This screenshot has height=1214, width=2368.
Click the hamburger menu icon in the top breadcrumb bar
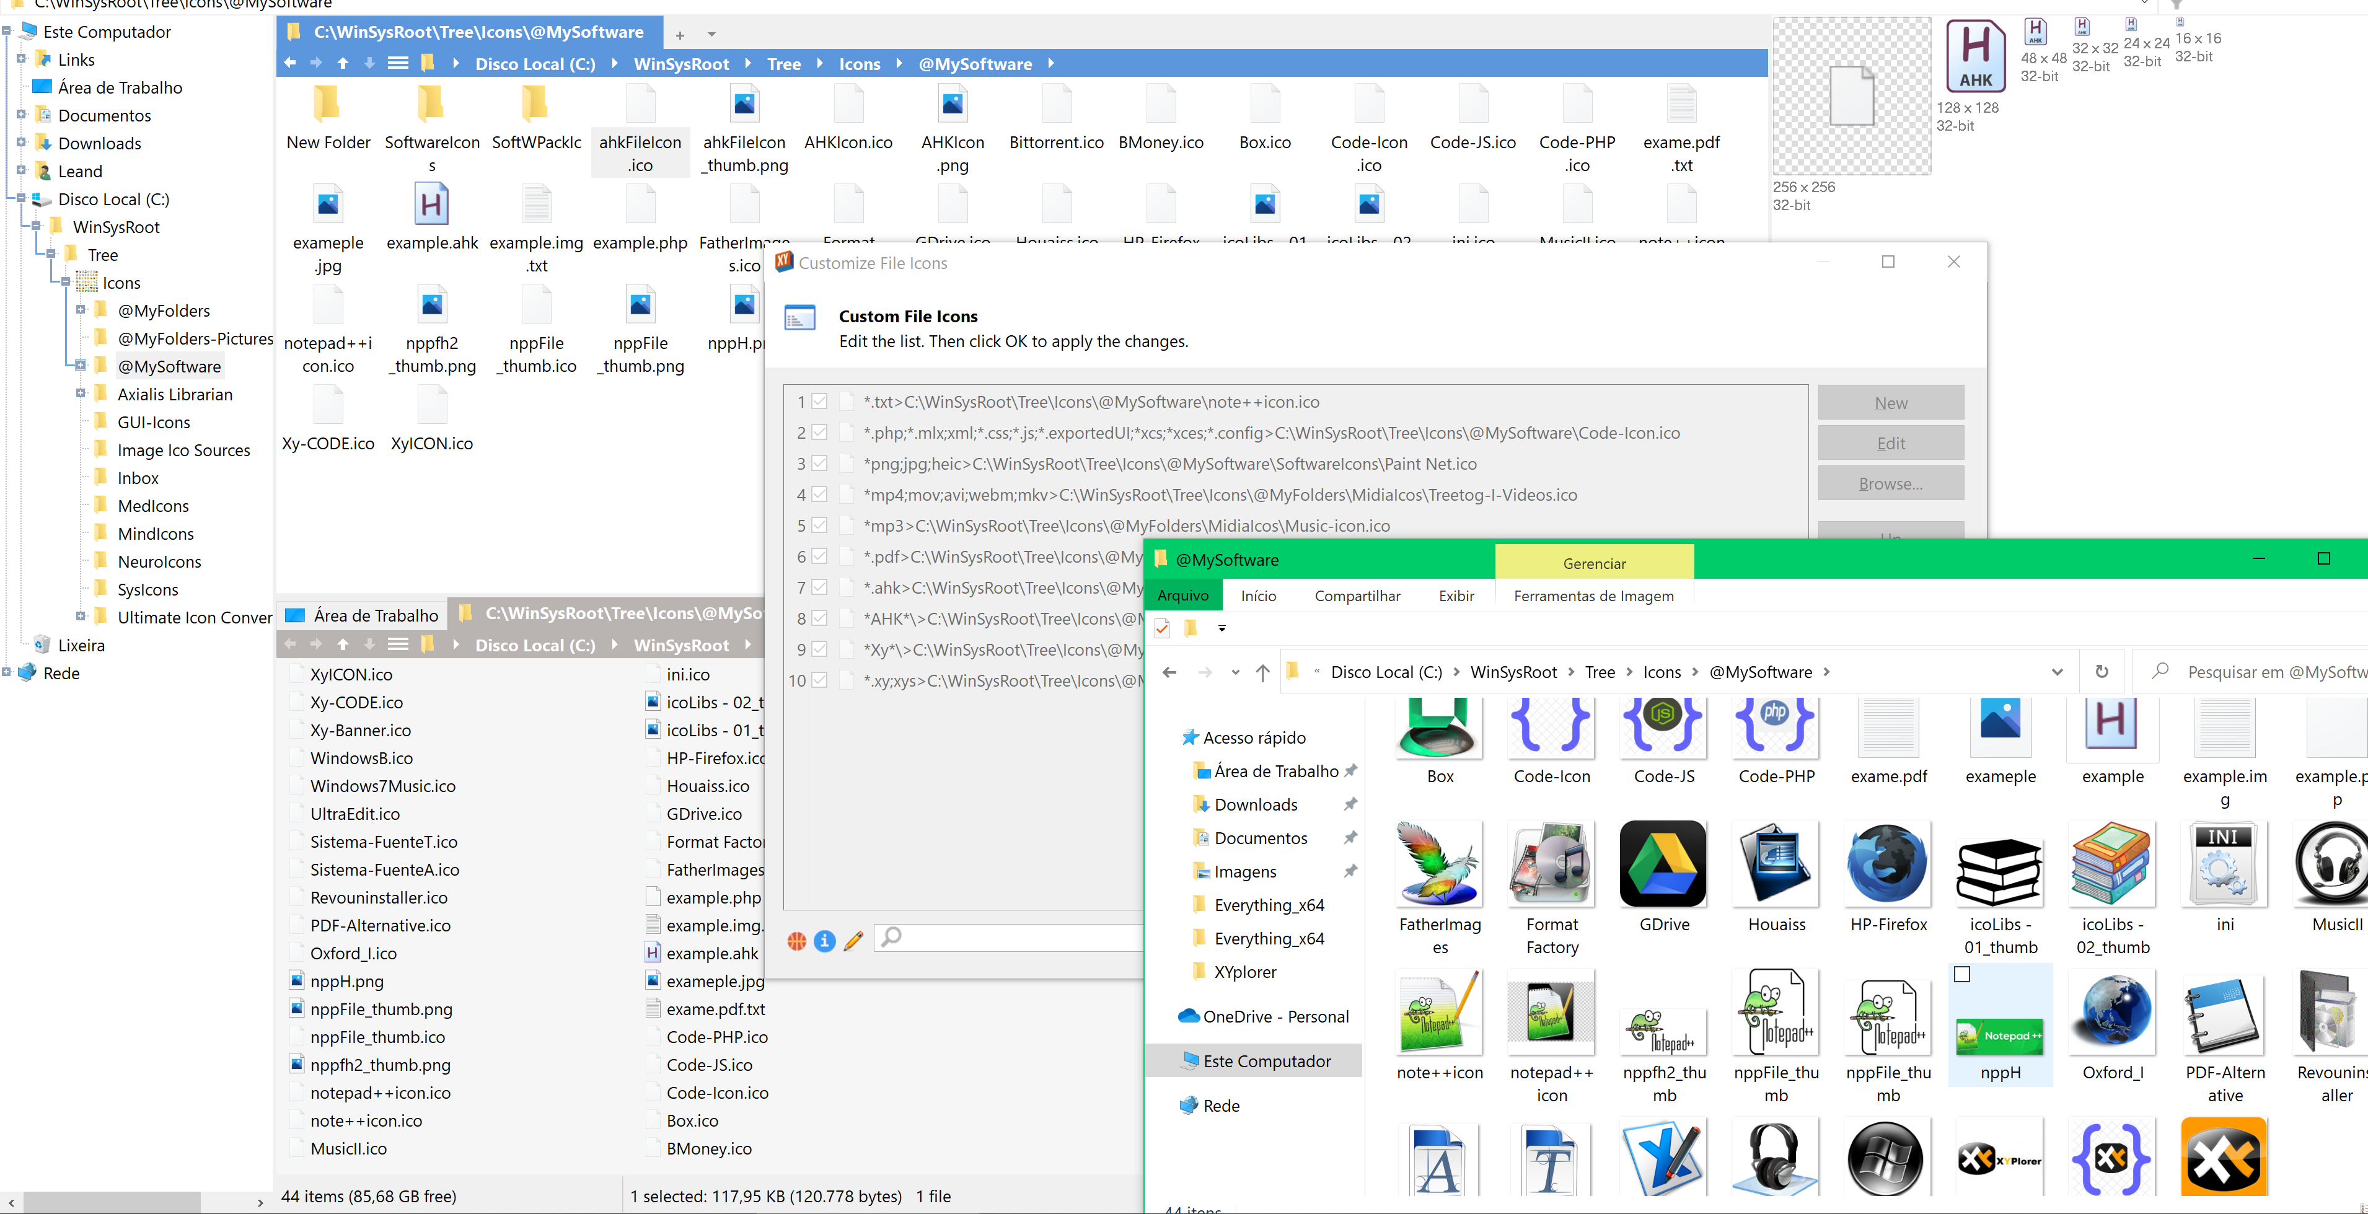(x=397, y=63)
